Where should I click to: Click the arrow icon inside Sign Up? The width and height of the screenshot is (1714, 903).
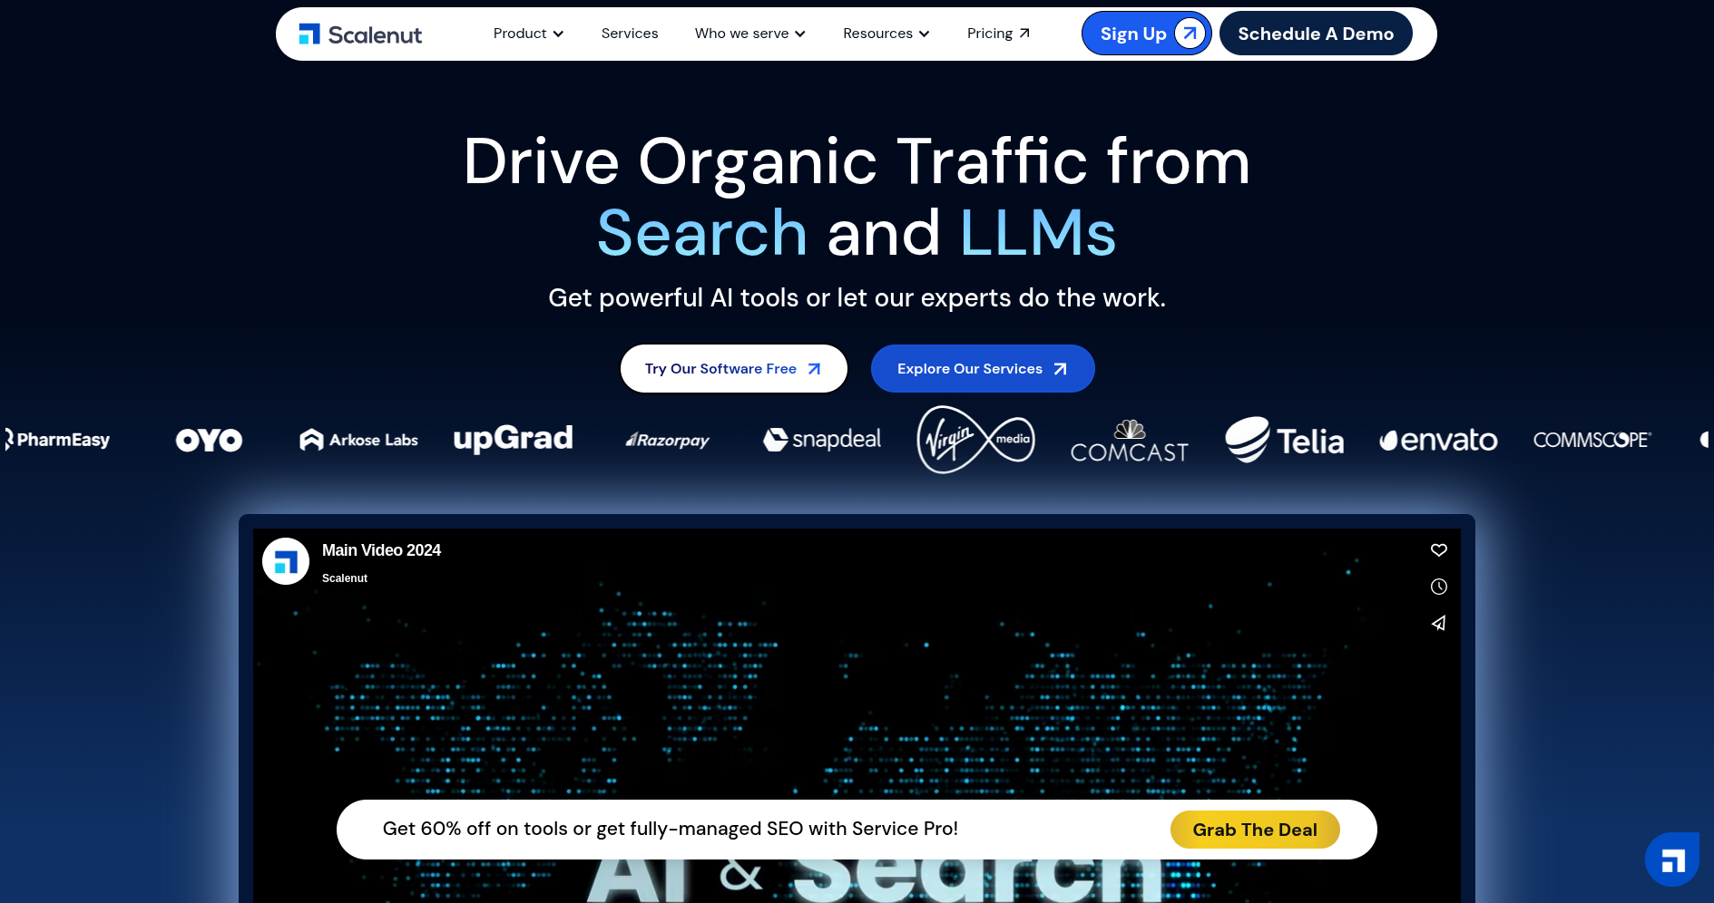pyautogui.click(x=1190, y=34)
